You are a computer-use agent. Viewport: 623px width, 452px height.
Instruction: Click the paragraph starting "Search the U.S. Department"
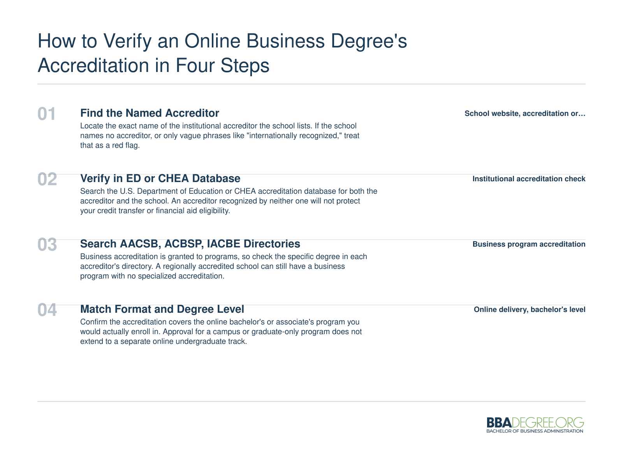coord(229,201)
